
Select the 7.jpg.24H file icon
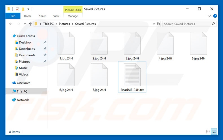tap(99, 75)
